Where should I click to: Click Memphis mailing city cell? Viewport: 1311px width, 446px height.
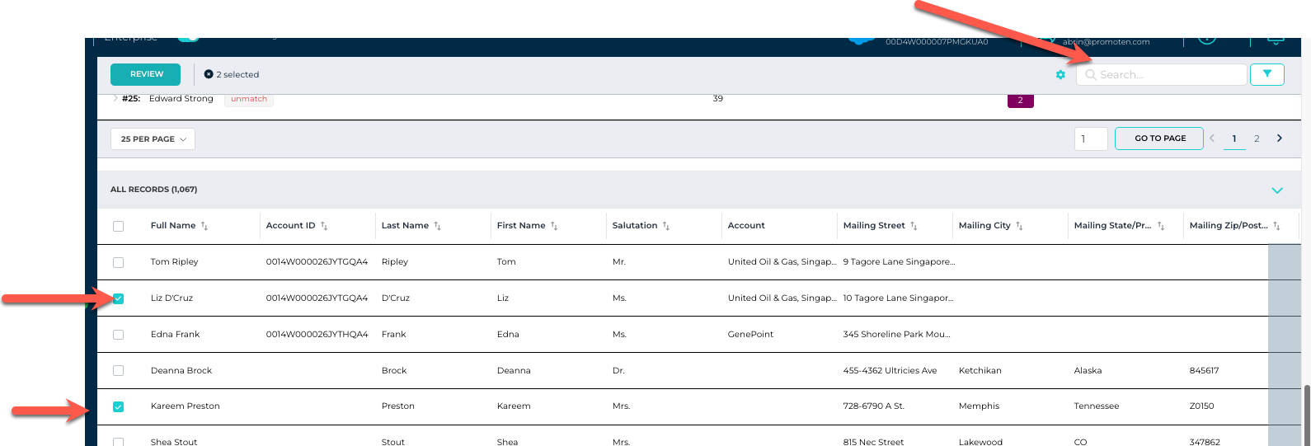[979, 406]
